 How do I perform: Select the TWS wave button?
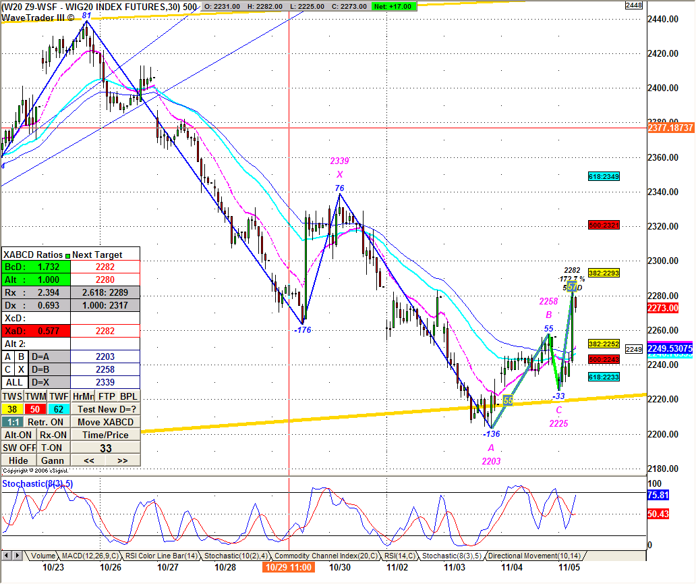pos(11,396)
